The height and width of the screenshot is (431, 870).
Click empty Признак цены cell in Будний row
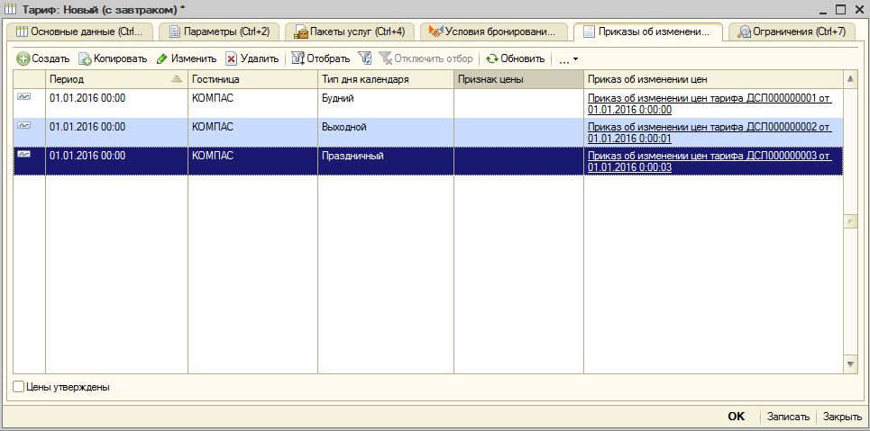click(x=518, y=103)
